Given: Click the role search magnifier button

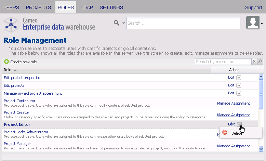Looking at the screenshot, I should click(x=260, y=62).
